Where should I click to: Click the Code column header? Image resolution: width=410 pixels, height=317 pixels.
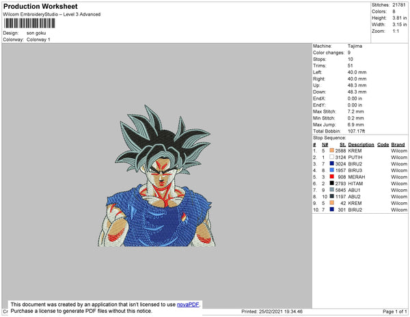point(383,145)
